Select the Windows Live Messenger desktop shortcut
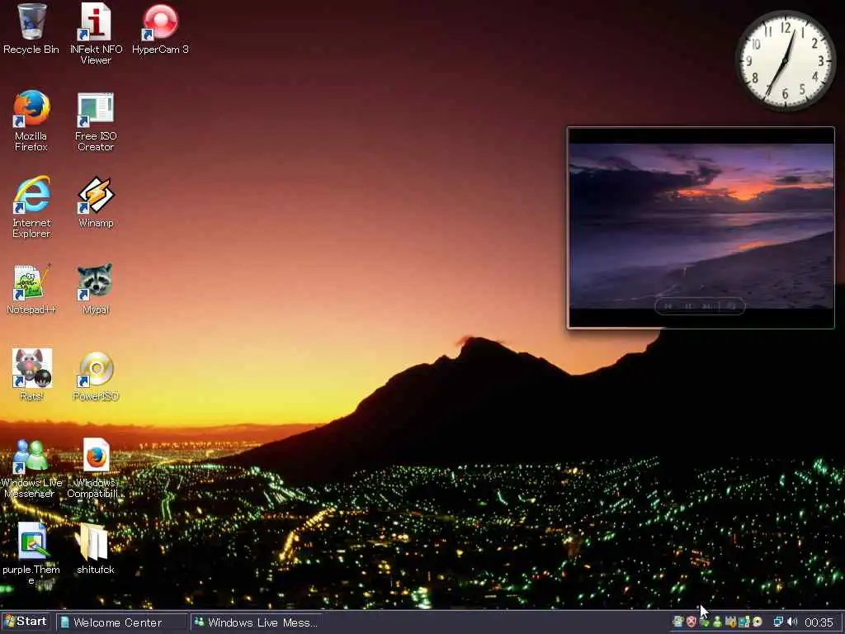Screen dimensions: 845x634 (31, 468)
